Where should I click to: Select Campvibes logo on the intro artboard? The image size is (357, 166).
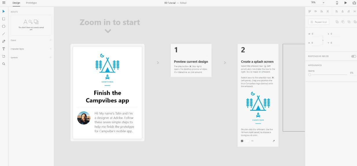(107, 70)
